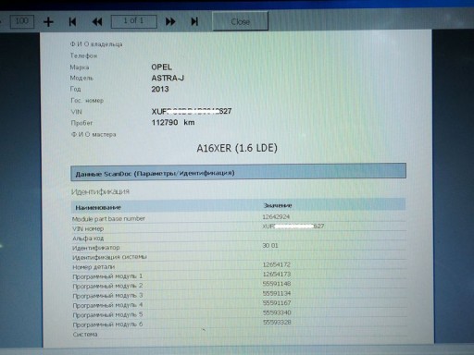474x355 pixels.
Task: Click the 'Телефон' label
Action: pos(83,55)
